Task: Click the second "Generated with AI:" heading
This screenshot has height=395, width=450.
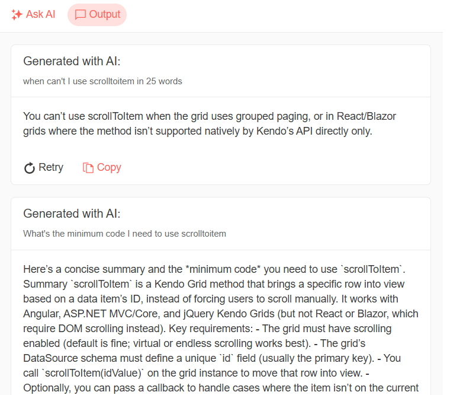Action: (70, 214)
